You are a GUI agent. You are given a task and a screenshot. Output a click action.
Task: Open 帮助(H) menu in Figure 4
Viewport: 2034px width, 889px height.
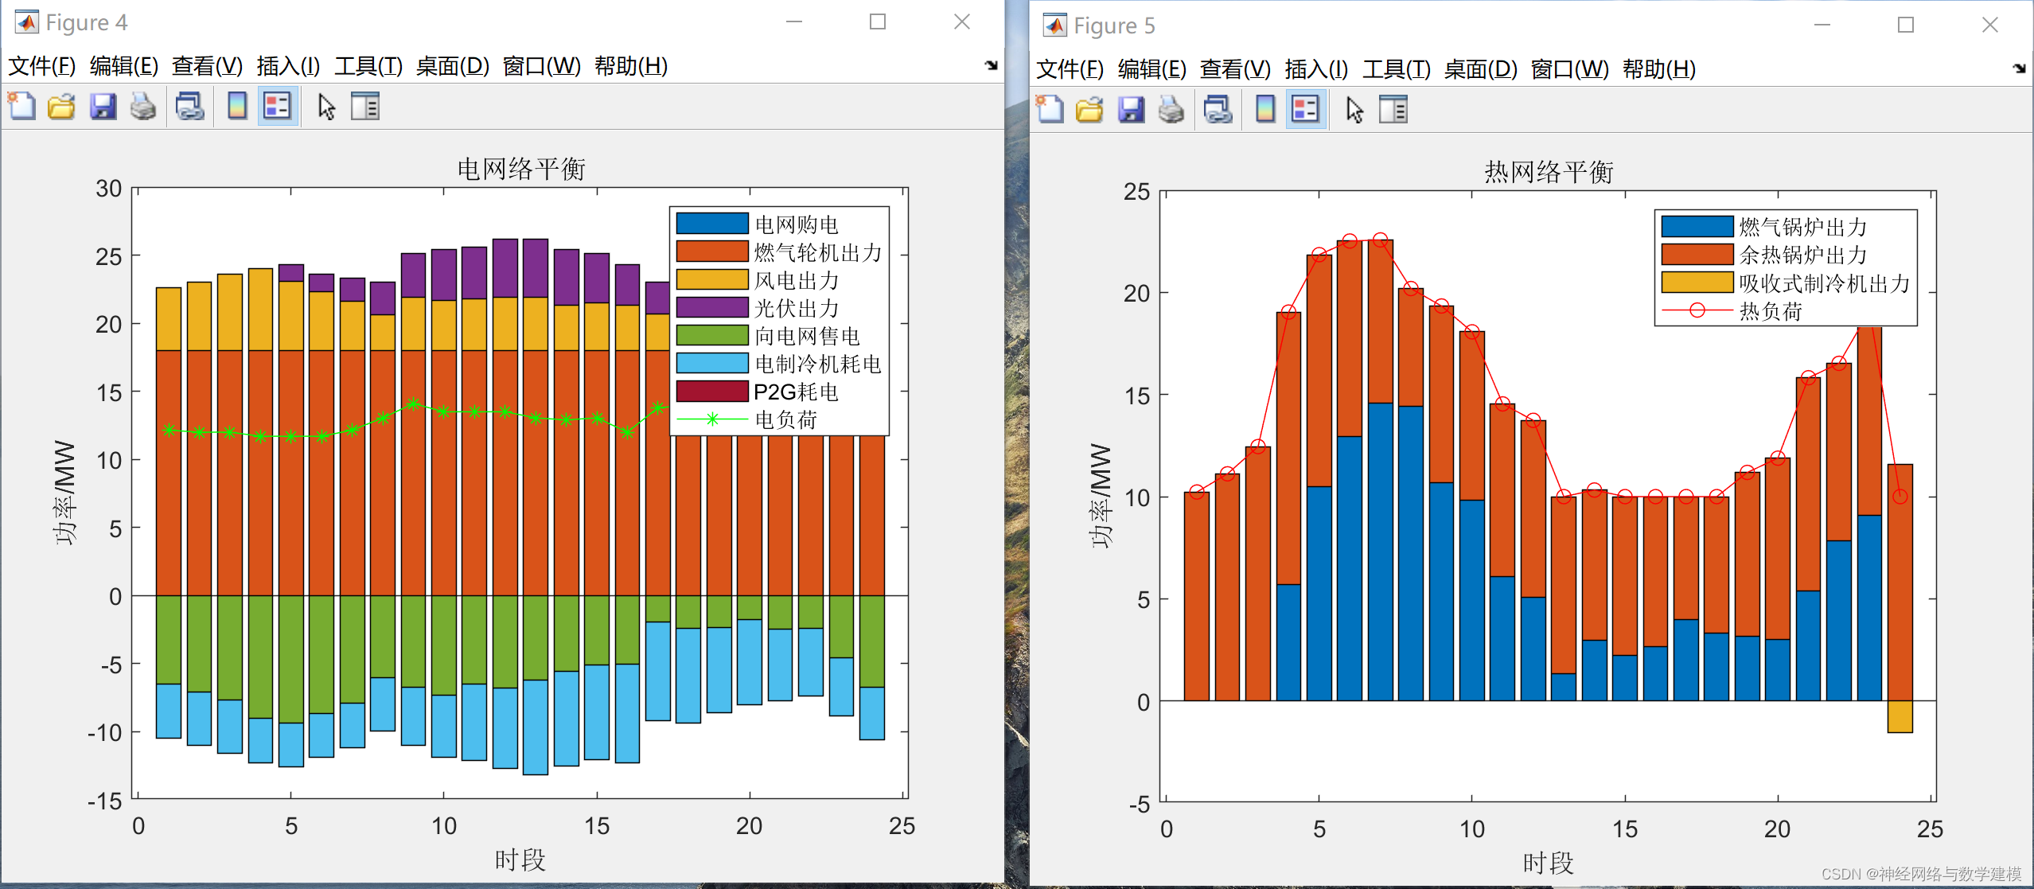tap(630, 65)
